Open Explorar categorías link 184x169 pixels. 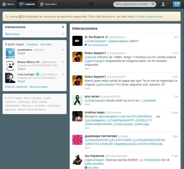(x=16, y=87)
